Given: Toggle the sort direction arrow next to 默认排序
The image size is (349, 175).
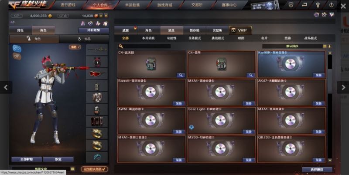Looking at the screenshot, I should [329, 46].
